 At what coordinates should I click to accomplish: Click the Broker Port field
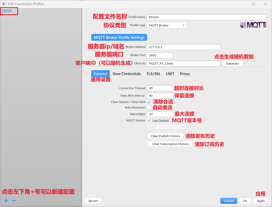click(160, 55)
